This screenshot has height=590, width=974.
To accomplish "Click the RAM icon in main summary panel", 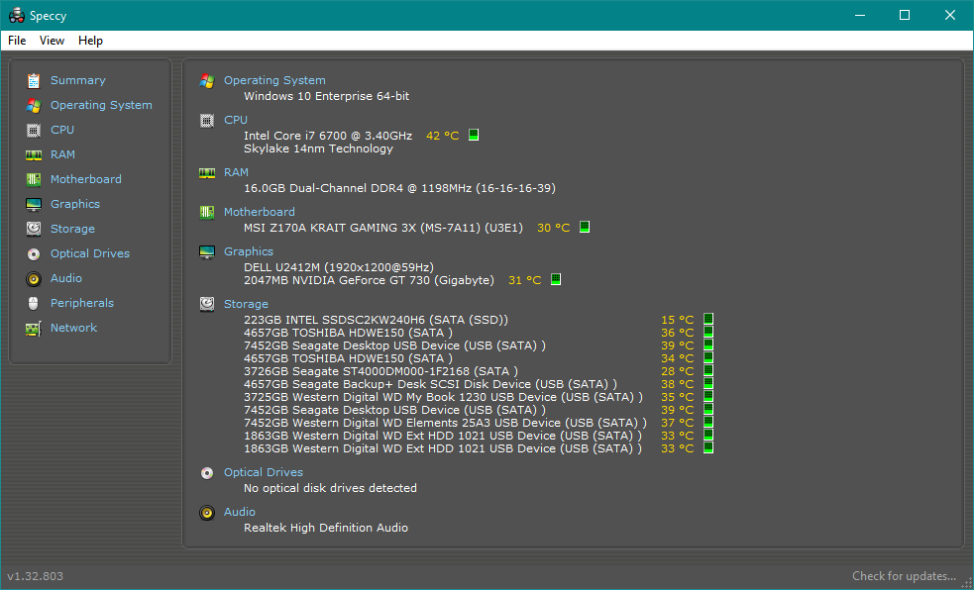I will 207,172.
